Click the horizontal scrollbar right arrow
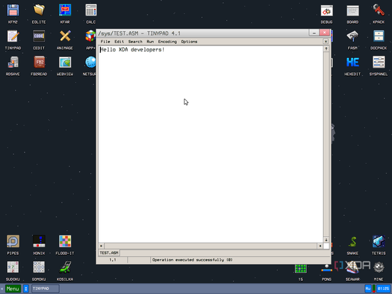The image size is (392, 294). click(x=320, y=246)
